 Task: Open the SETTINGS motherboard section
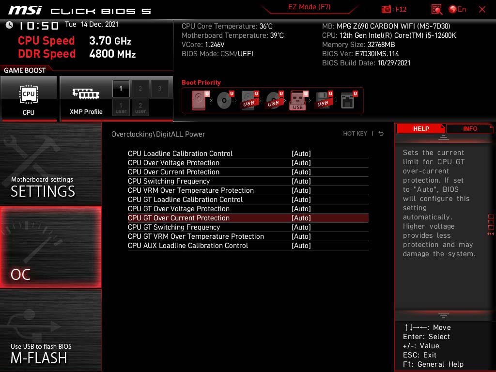point(50,164)
